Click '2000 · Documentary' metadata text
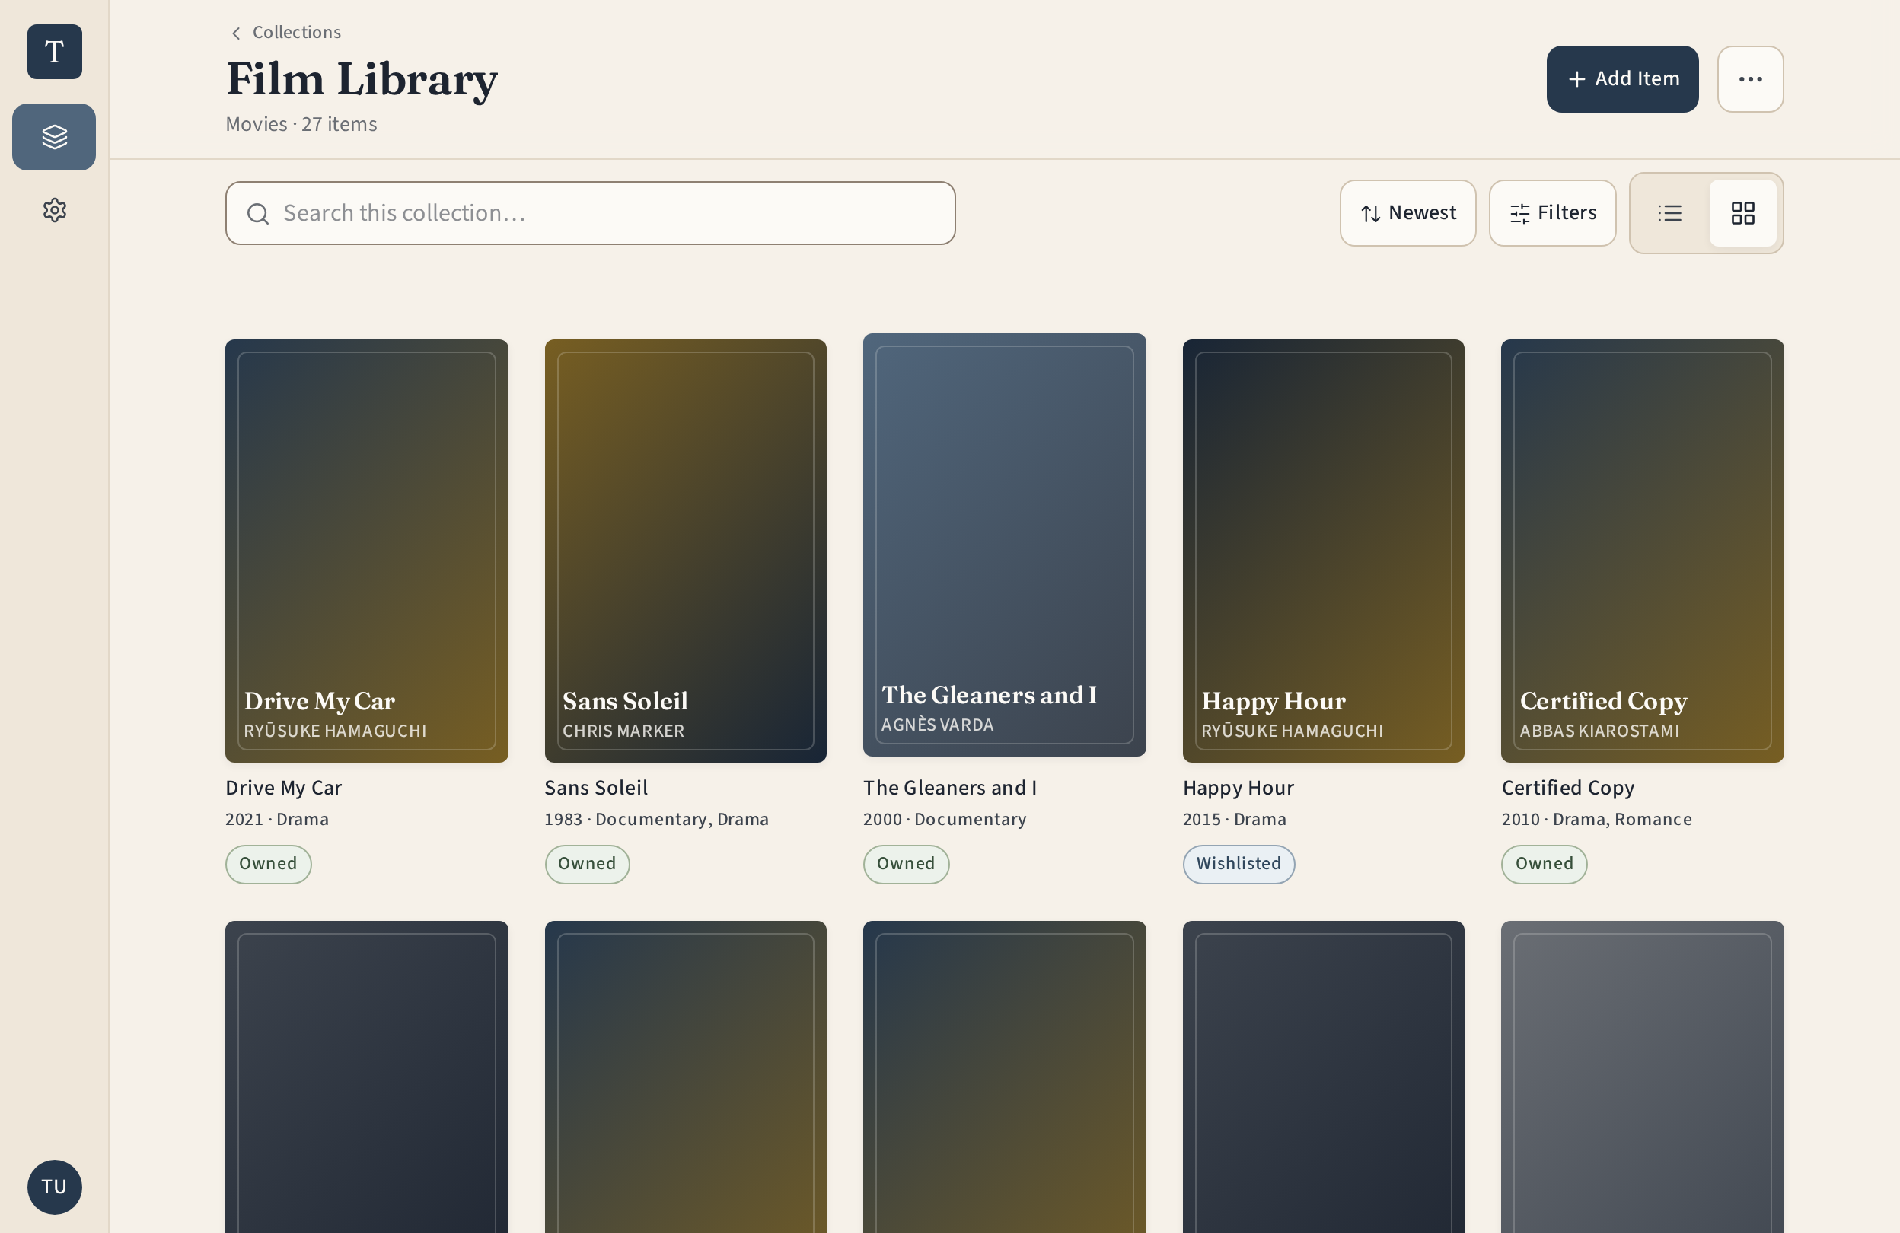The height and width of the screenshot is (1233, 1900). [945, 820]
